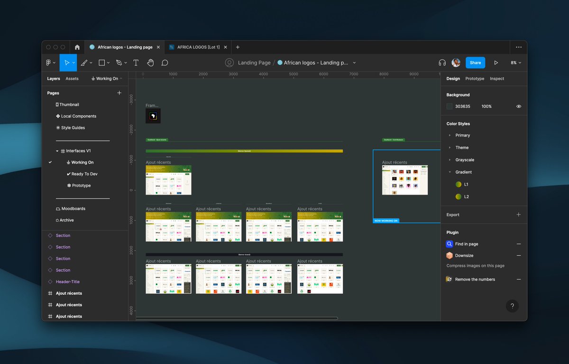Select the Header-Title layer
The height and width of the screenshot is (364, 569).
click(67, 282)
